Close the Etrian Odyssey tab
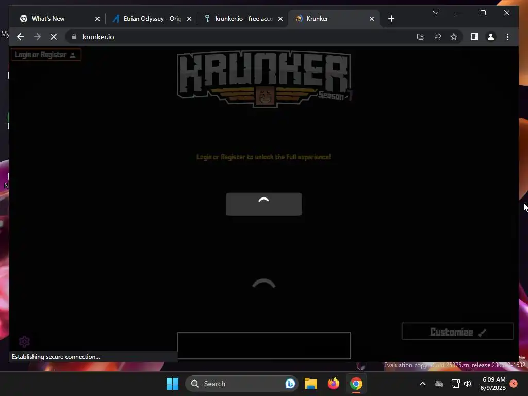The width and height of the screenshot is (528, 396). pos(189,19)
